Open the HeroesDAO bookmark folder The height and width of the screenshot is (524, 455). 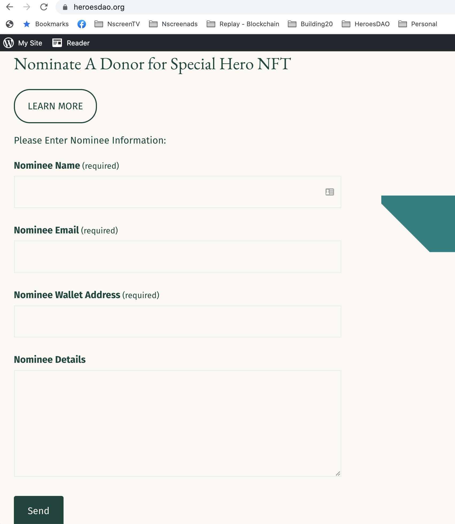click(x=366, y=24)
